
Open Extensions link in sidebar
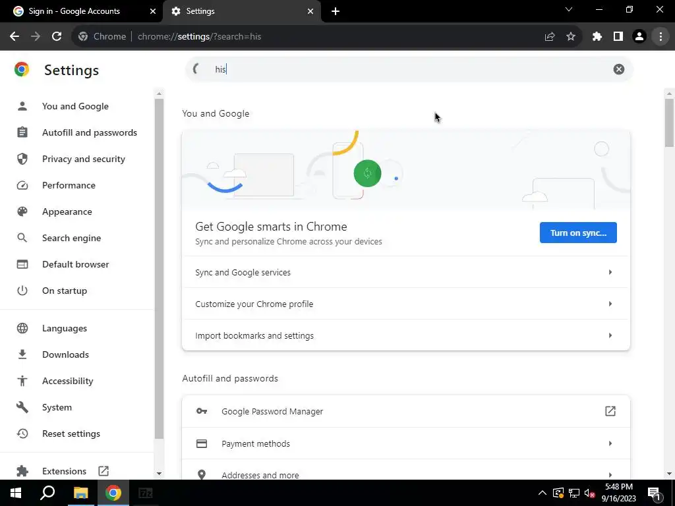pyautogui.click(x=64, y=471)
